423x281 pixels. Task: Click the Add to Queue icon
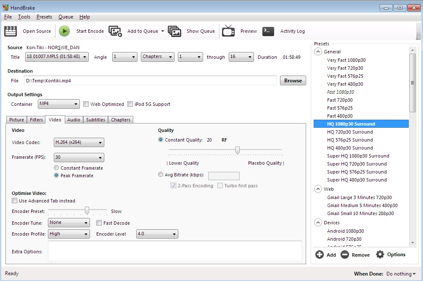tap(115, 31)
